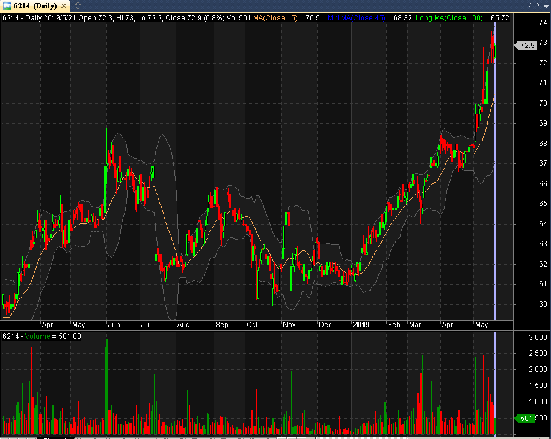The height and width of the screenshot is (439, 551).
Task: Click the Oct month label on time axis
Action: pyautogui.click(x=252, y=325)
